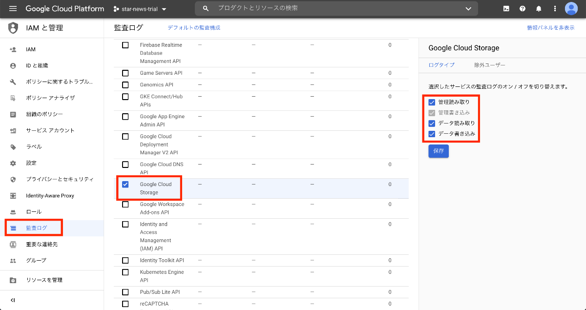Click the ID と組織 person icon
The width and height of the screenshot is (586, 310).
point(13,65)
